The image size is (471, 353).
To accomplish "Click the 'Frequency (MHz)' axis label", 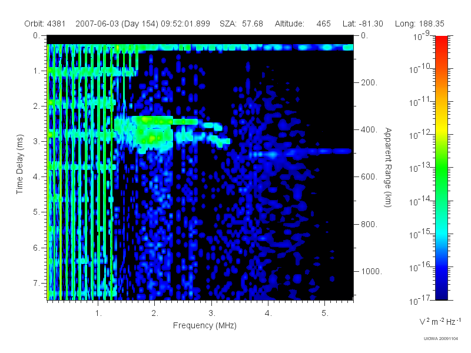I will click(204, 325).
